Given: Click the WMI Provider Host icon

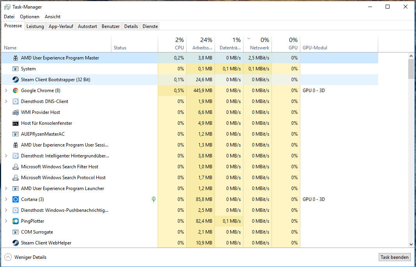Looking at the screenshot, I should 16,112.
